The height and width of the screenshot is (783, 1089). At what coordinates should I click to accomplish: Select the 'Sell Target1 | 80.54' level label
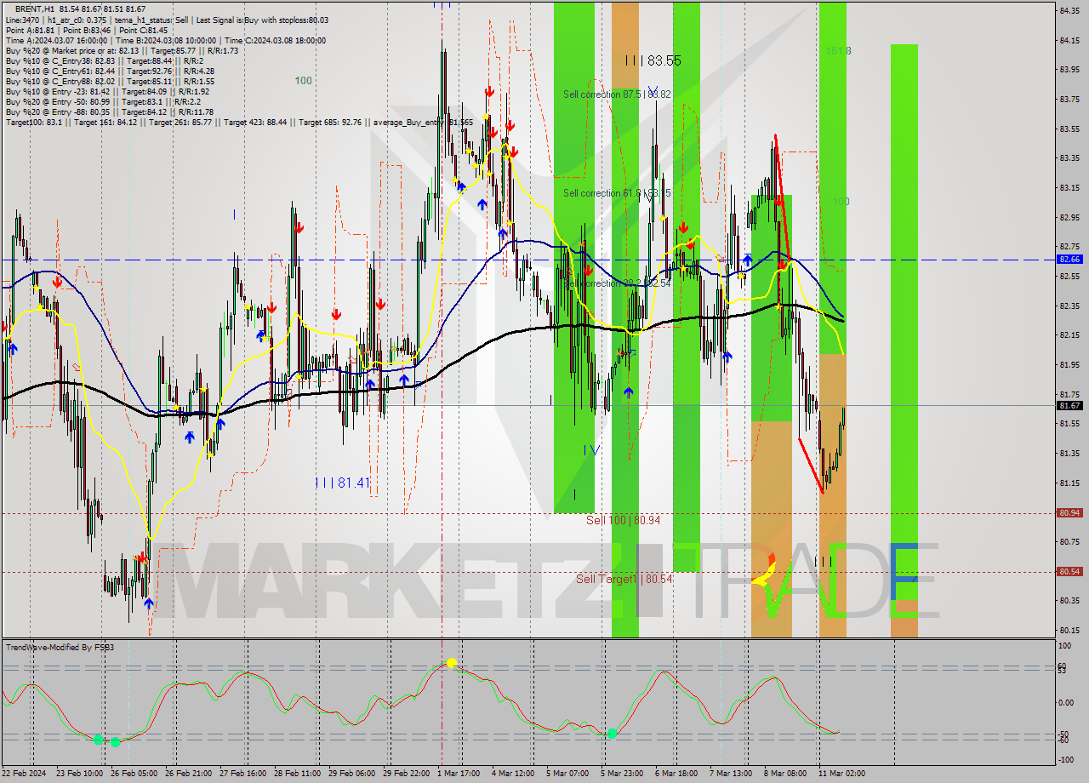coord(624,579)
